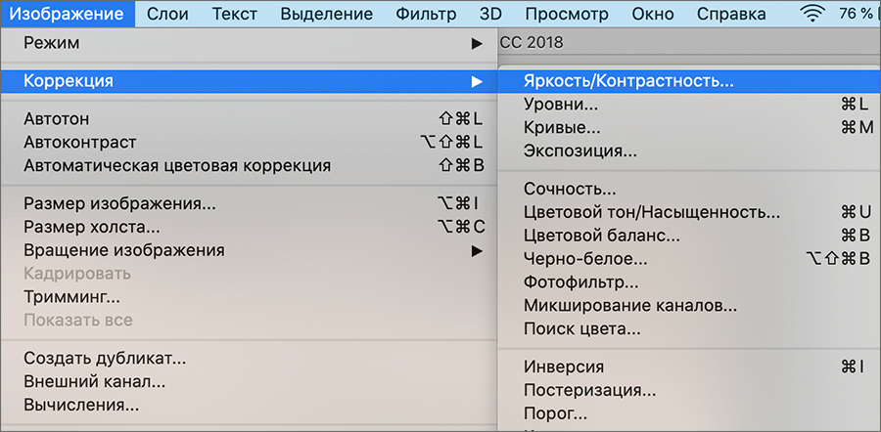Viewport: 881px width, 432px height.
Task: Open Цветовой баланс adjustment
Action: (x=689, y=236)
